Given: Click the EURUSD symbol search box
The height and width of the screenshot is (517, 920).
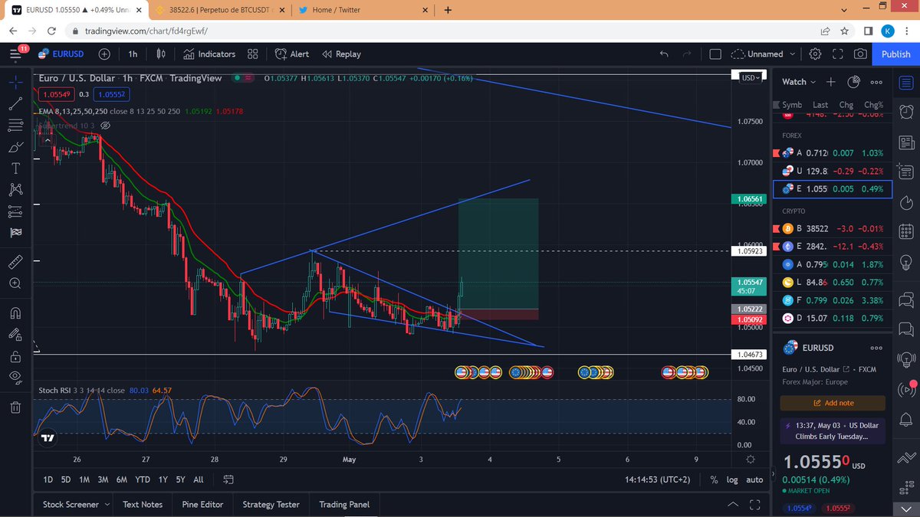Looking at the screenshot, I should [61, 54].
